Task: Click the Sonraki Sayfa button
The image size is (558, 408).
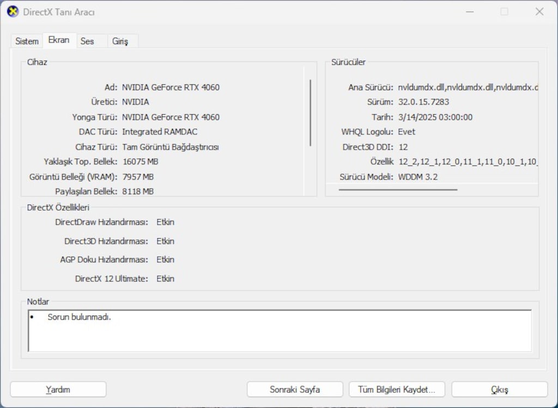Action: coord(295,390)
